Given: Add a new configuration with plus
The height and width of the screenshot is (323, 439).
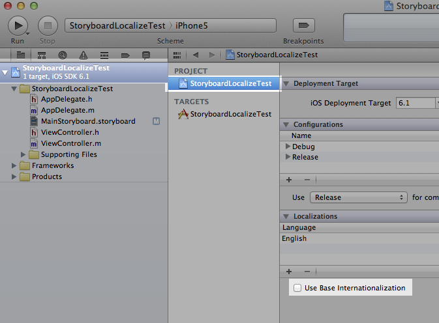Looking at the screenshot, I should (x=289, y=180).
